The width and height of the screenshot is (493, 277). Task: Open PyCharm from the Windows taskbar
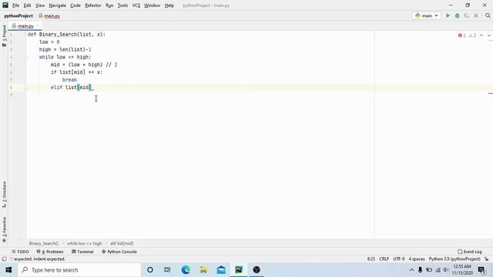[x=239, y=270]
